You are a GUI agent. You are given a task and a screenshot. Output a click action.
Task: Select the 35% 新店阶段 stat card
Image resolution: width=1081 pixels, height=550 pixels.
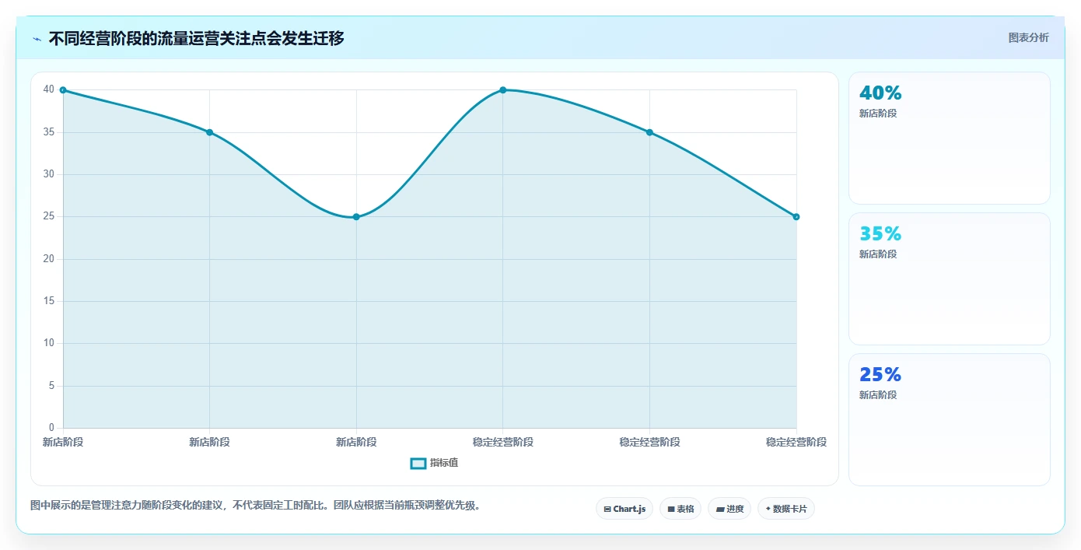click(x=950, y=279)
